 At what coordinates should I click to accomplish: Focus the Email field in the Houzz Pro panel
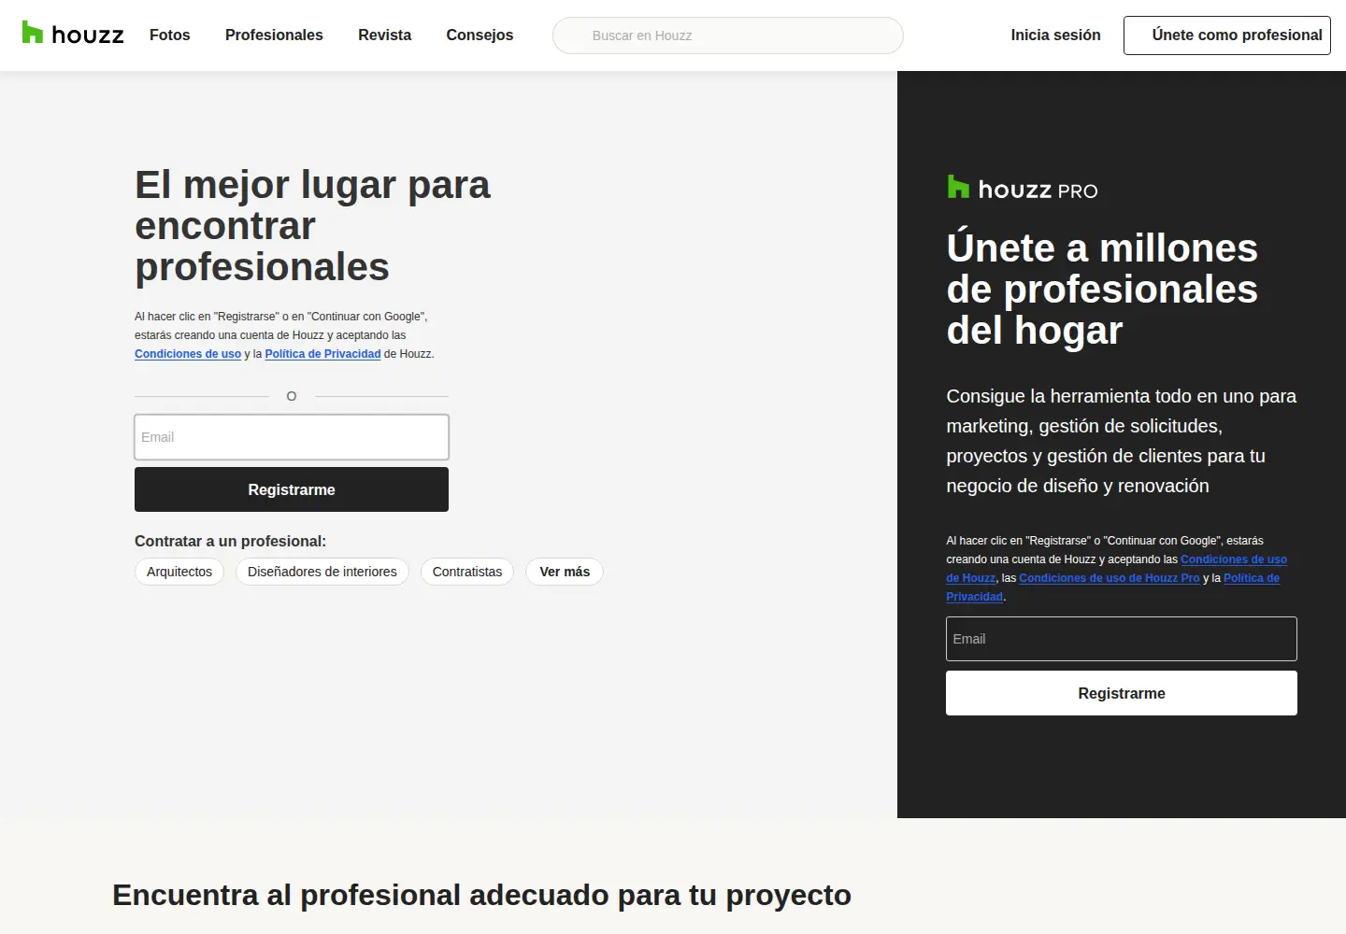tap(1122, 639)
